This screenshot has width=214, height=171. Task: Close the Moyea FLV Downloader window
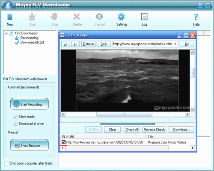[208, 6]
